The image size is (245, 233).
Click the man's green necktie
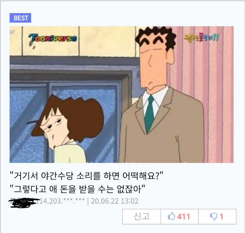[x=149, y=113]
